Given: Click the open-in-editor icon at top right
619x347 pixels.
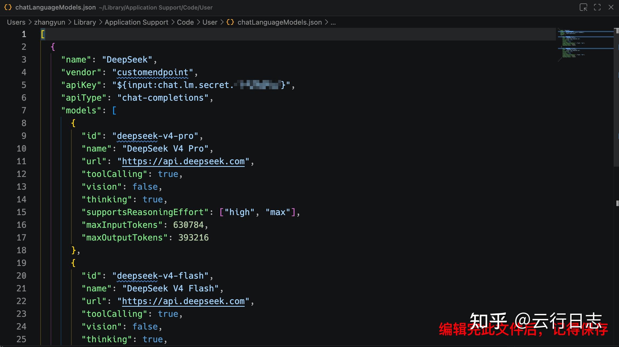Looking at the screenshot, I should click(583, 7).
